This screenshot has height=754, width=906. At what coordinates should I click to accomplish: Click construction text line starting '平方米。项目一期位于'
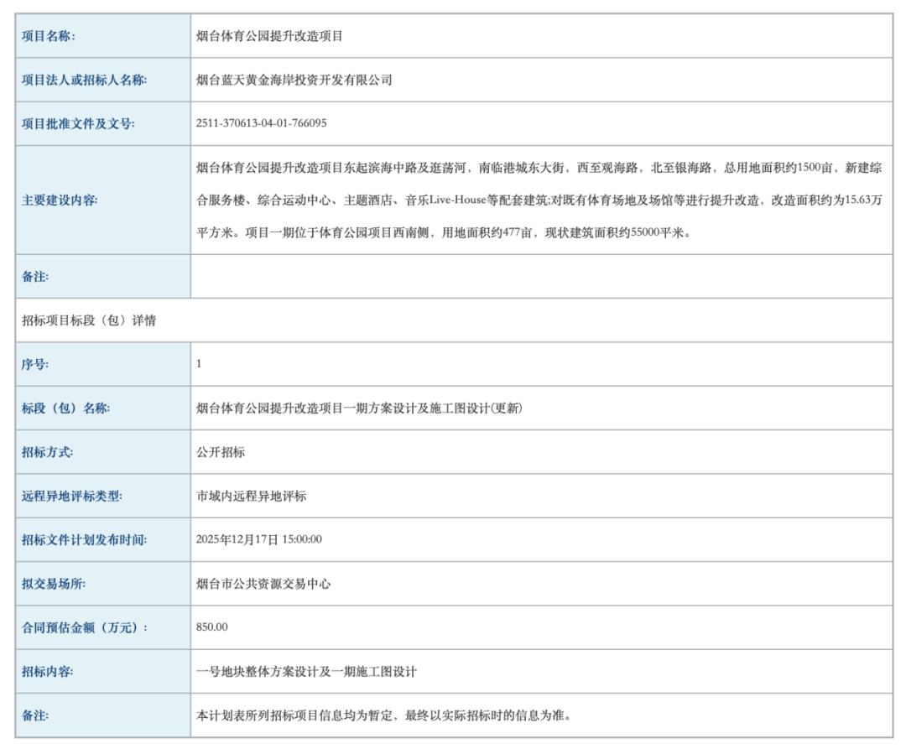(444, 232)
